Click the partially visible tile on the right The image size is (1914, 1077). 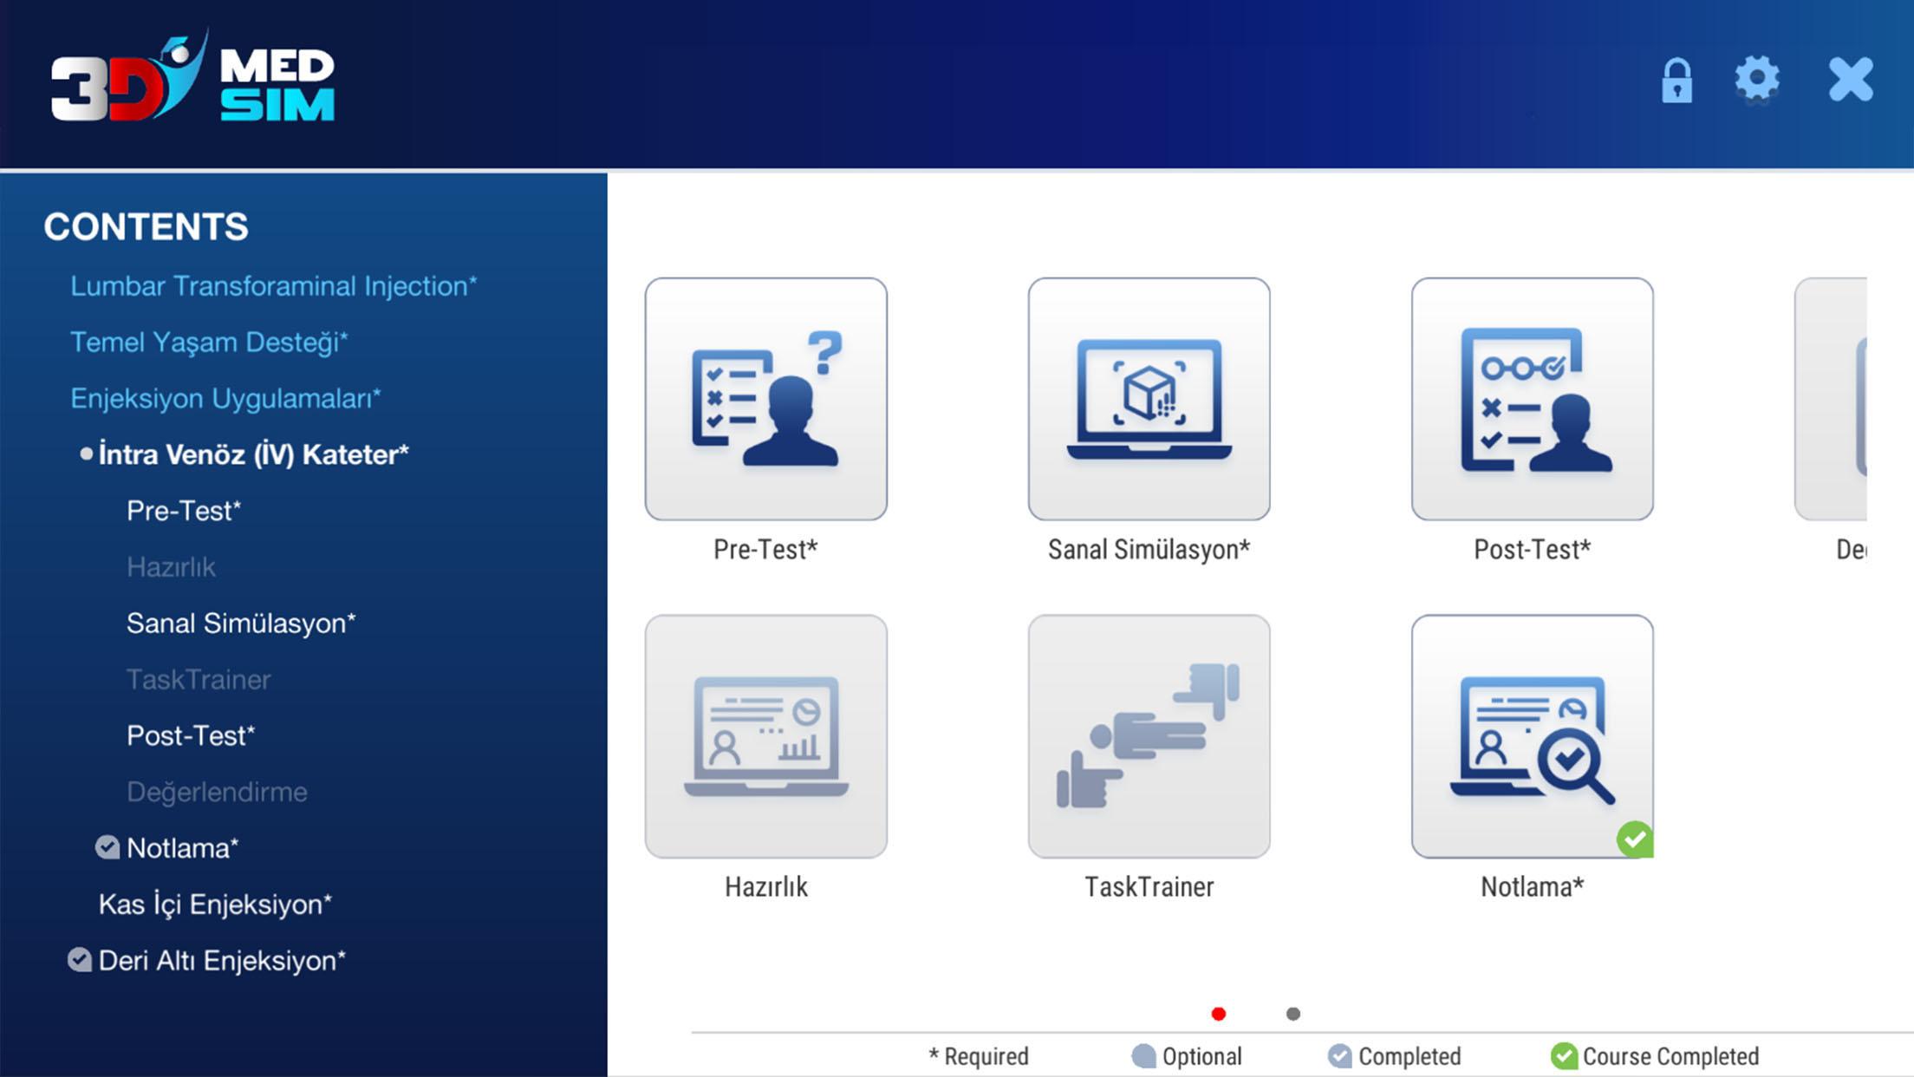click(1831, 399)
